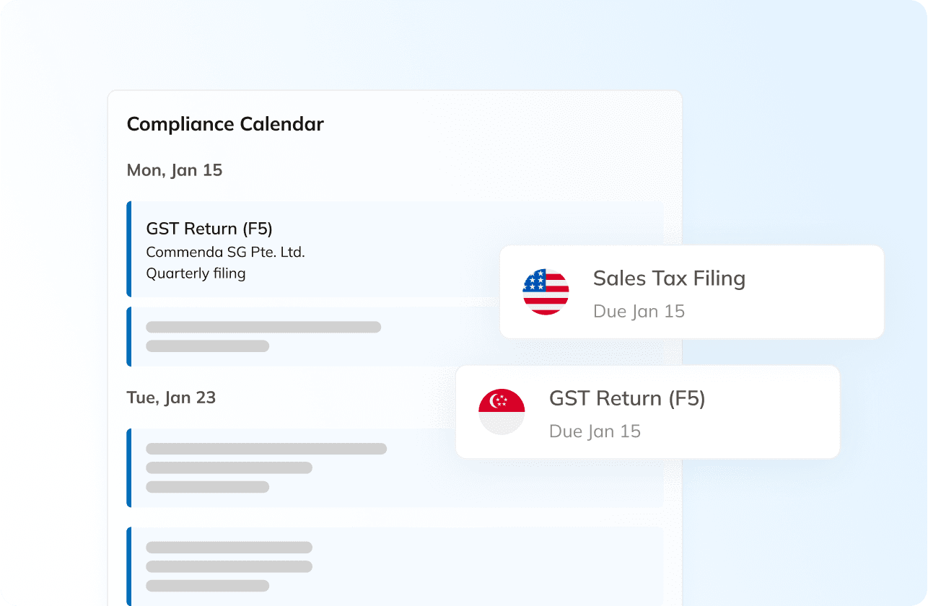Click the Quarterly filing label
928x606 pixels.
click(196, 273)
